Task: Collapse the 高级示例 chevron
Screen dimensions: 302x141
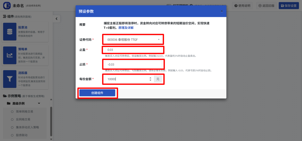Action: [39, 103]
